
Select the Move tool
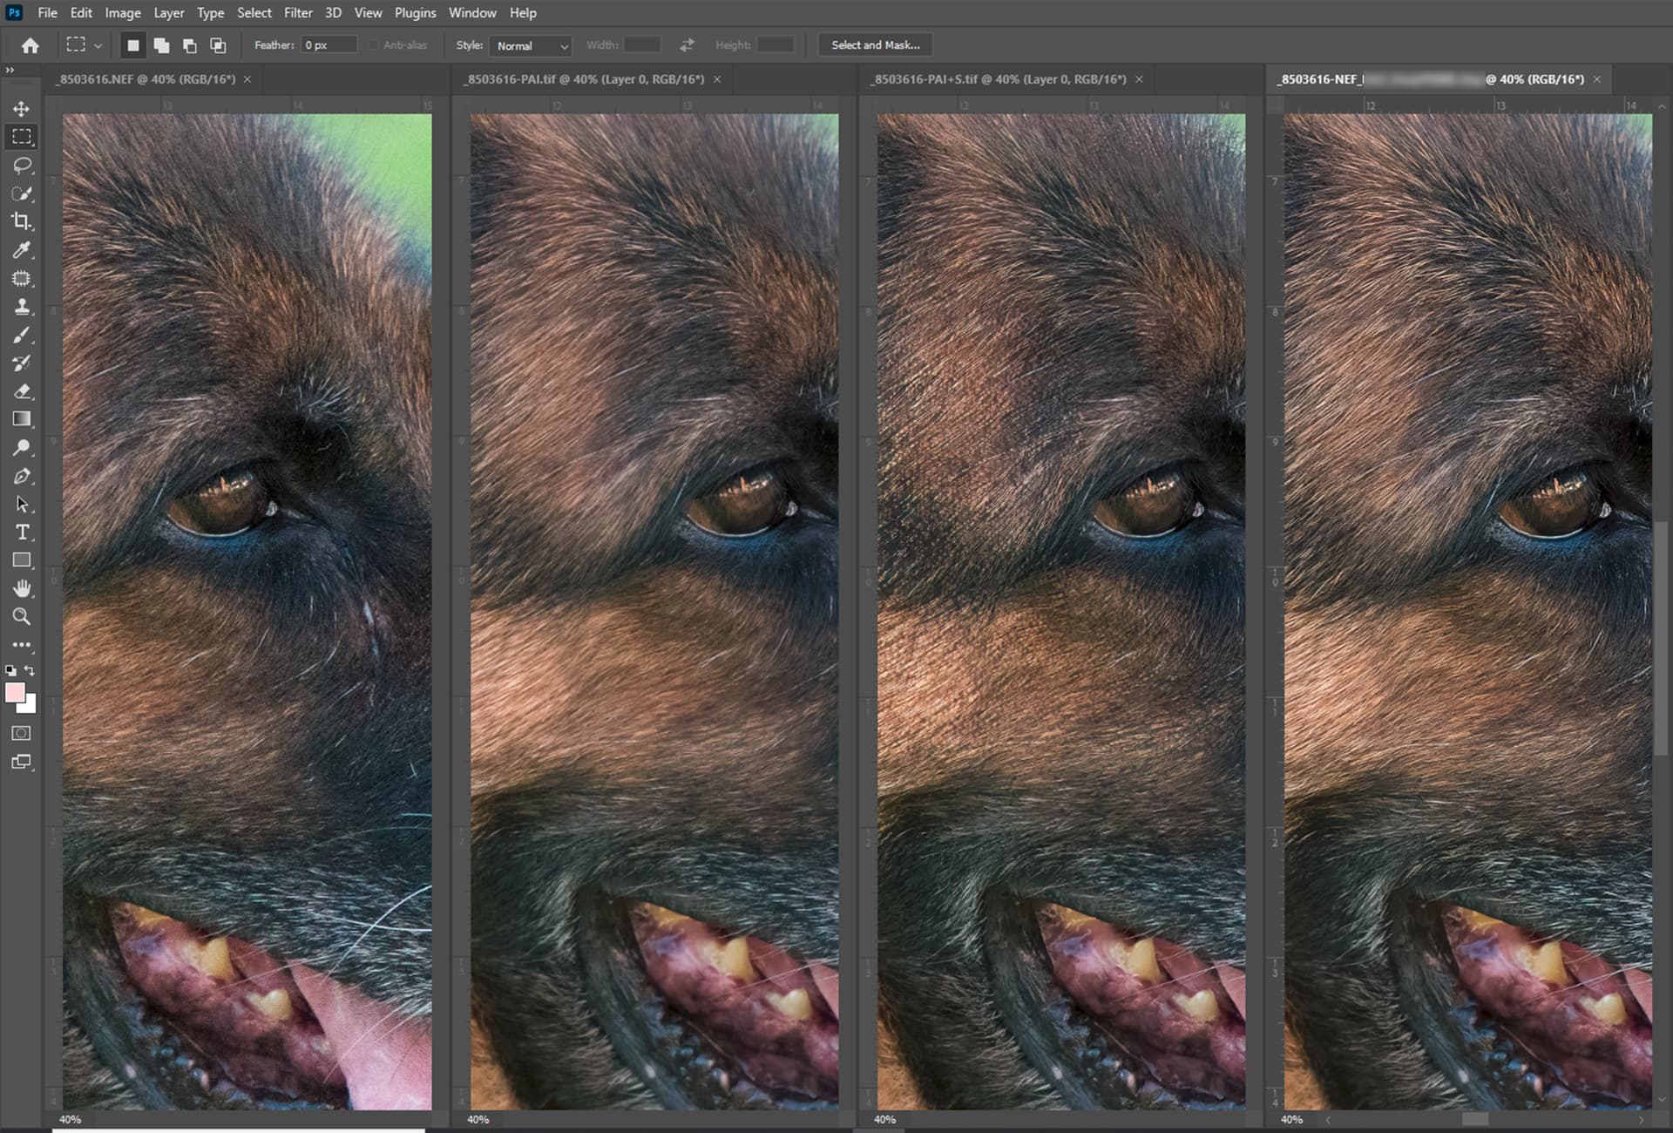click(22, 109)
